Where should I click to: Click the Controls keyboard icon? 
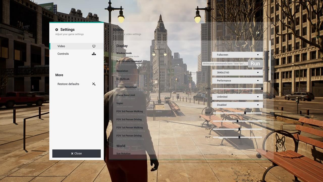pos(94,54)
